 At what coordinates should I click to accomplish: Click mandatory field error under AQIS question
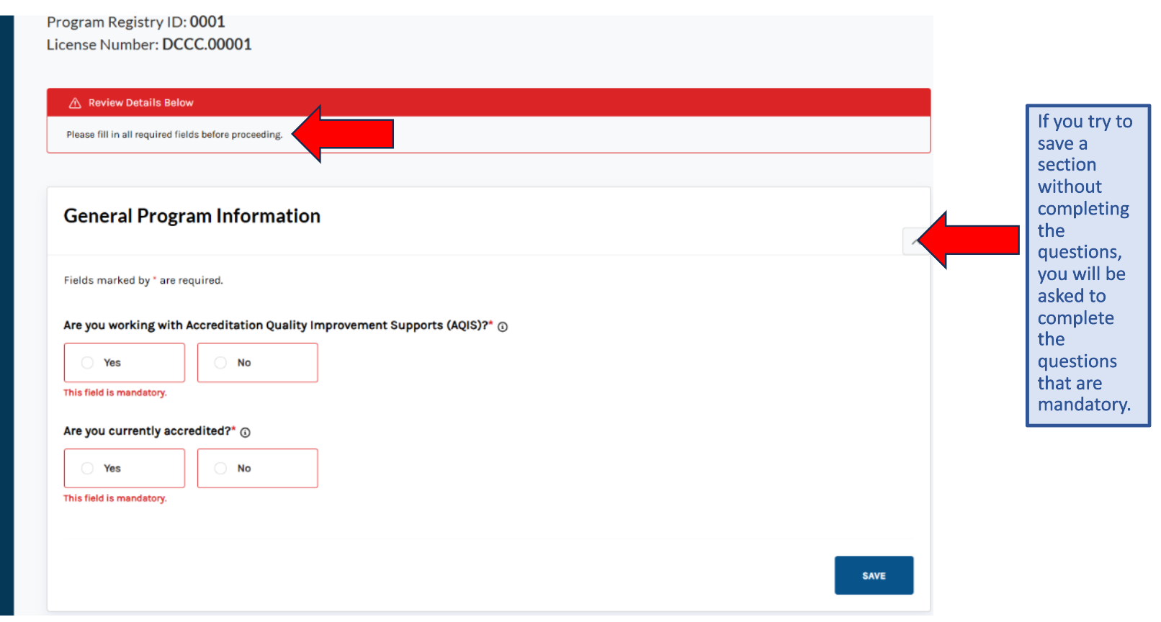(115, 393)
